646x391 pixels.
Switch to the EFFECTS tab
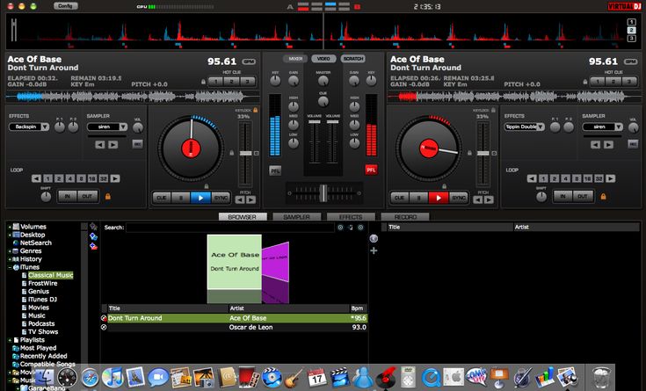pos(351,217)
